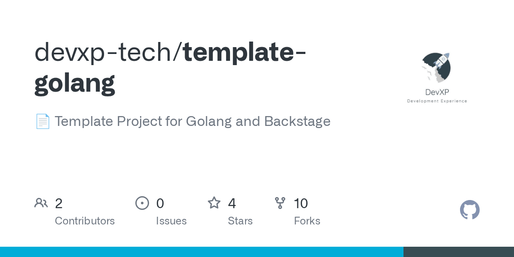Click the Forks branch icon
Viewport: 514px width, 257px height.
point(280,203)
